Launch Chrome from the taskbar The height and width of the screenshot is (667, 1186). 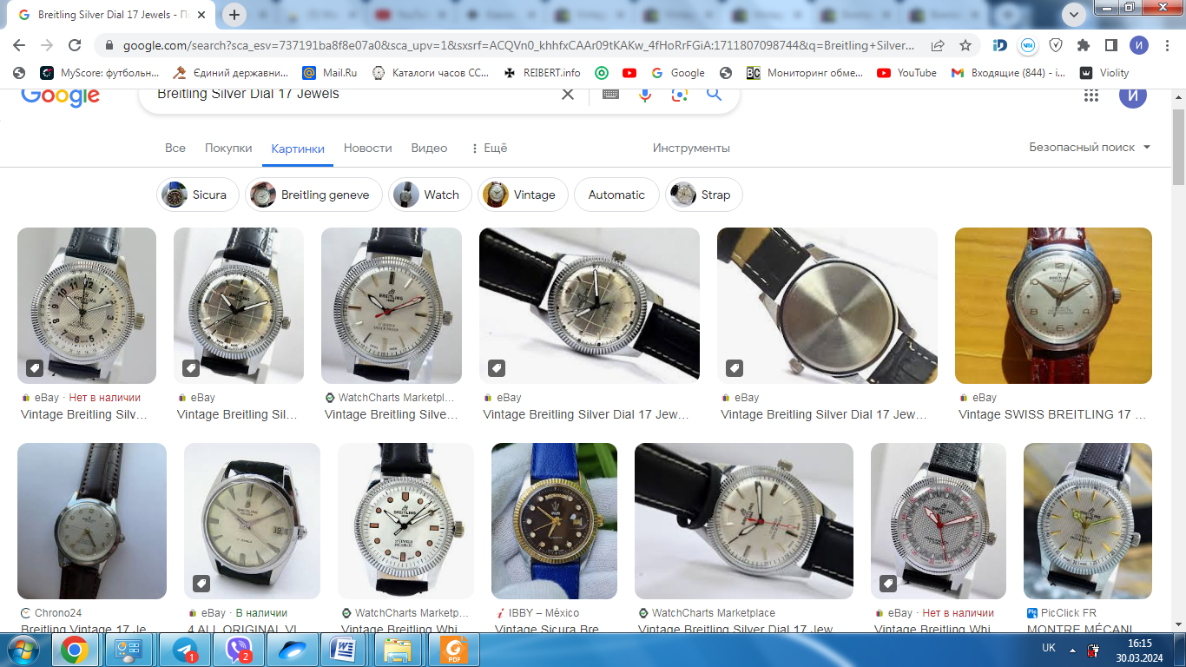click(75, 650)
